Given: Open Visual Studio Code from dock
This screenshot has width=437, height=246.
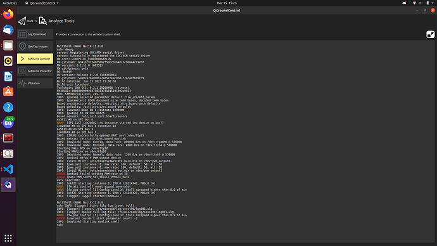Looking at the screenshot, I should point(8,169).
